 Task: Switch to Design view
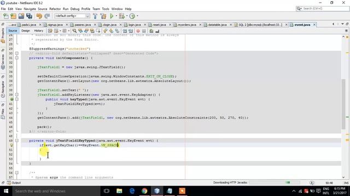click(26, 31)
